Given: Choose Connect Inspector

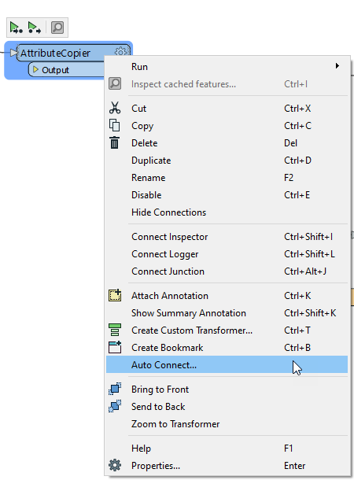Looking at the screenshot, I should [x=227, y=237].
